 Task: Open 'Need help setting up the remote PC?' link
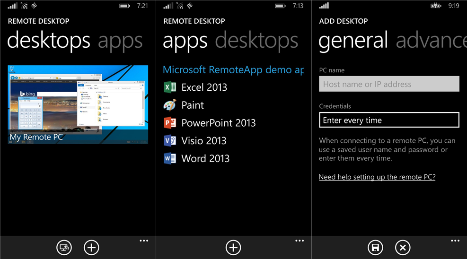[377, 177]
